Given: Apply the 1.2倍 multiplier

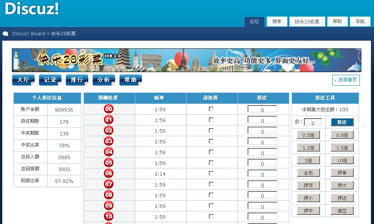Looking at the screenshot, I should [x=308, y=148].
